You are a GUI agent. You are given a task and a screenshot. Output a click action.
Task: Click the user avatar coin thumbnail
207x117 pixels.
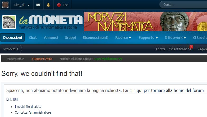click(x=5, y=5)
